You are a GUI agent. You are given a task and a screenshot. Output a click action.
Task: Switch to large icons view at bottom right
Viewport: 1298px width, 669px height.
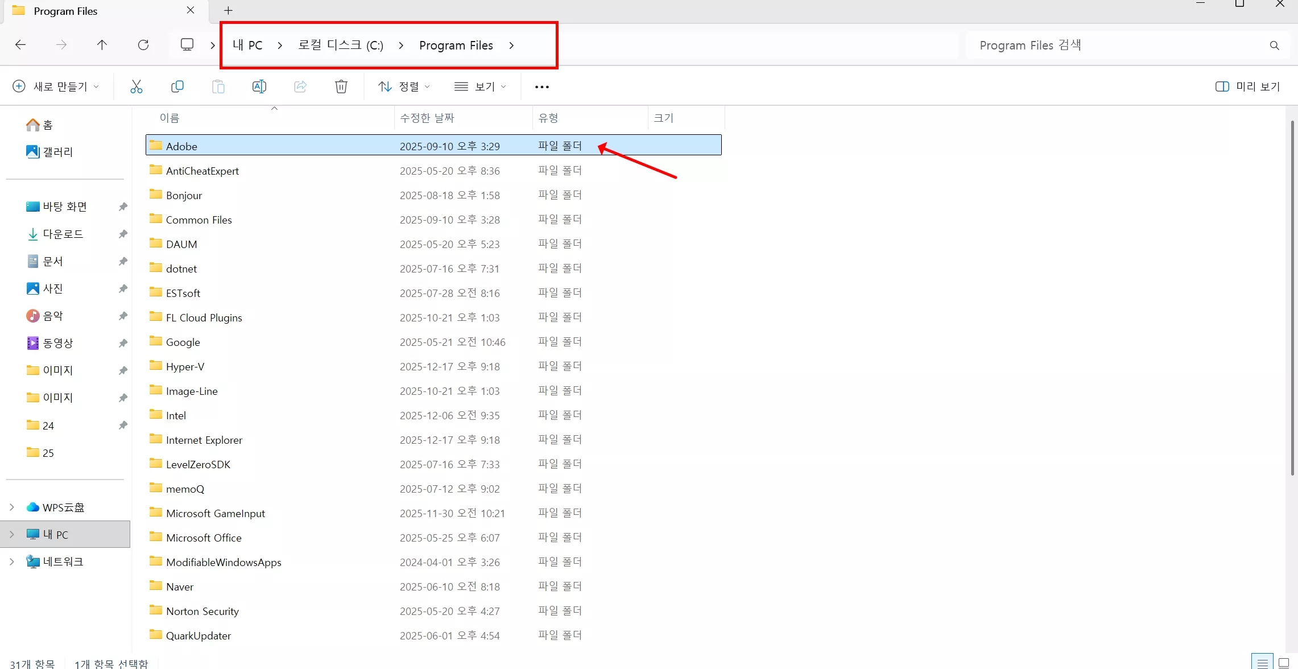1284,662
